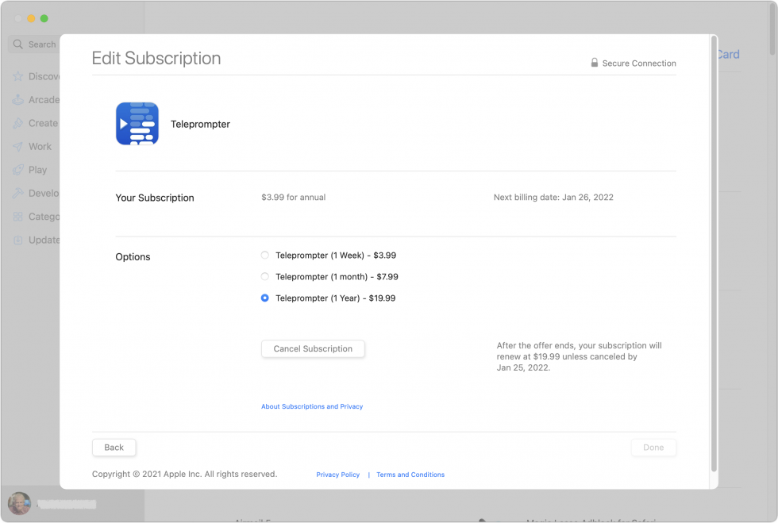Select the Teleprompter 1 Year option

tap(264, 298)
